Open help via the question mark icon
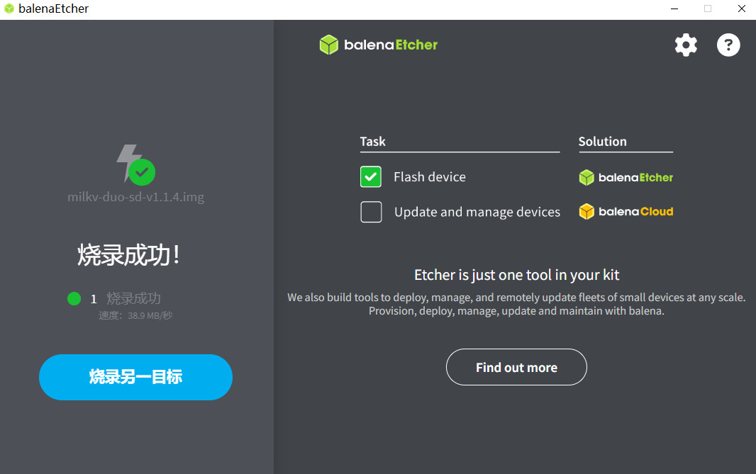Viewport: 756px width, 474px height. [728, 45]
